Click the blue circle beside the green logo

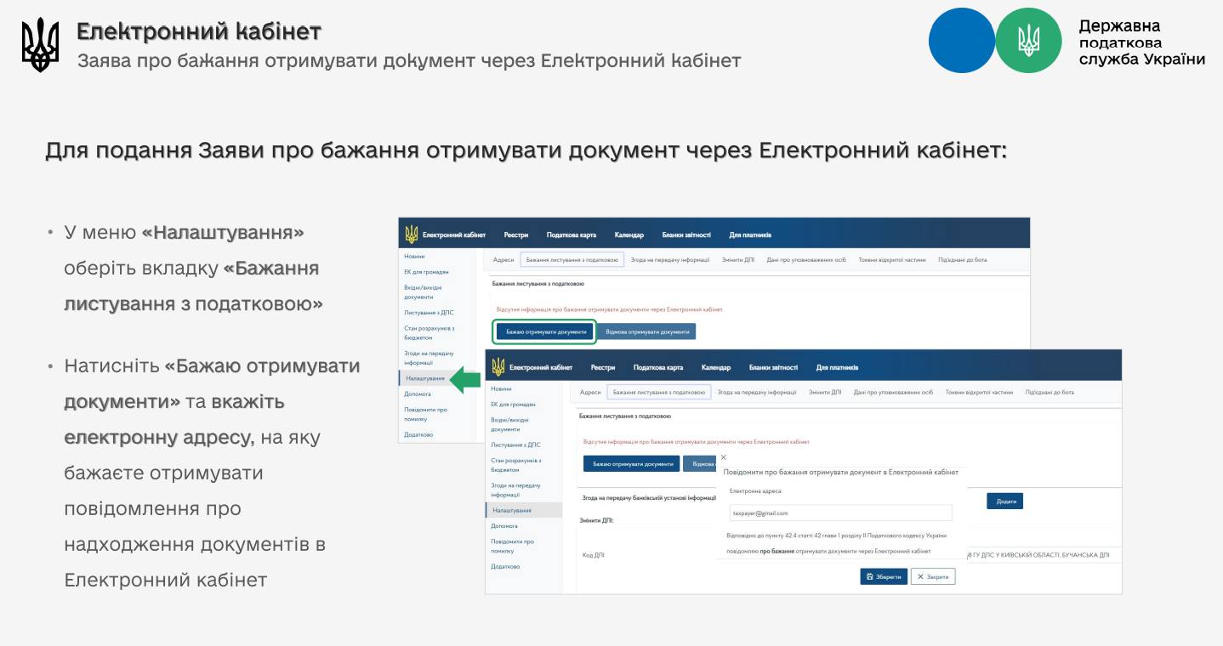pos(961,41)
